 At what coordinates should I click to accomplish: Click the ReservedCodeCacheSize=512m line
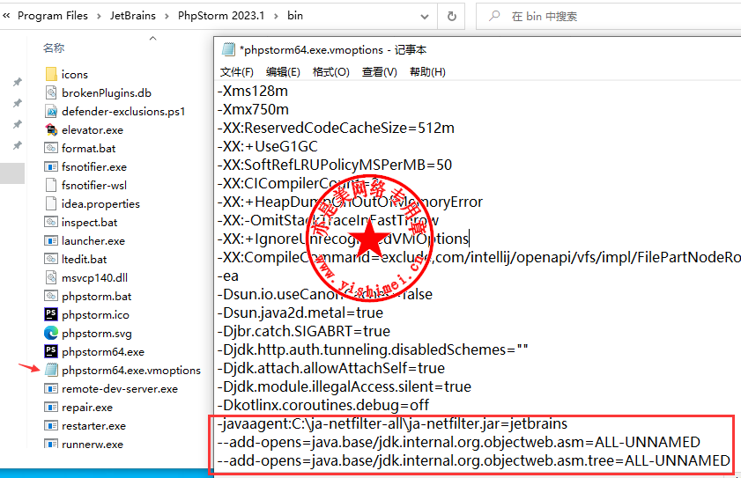tap(336, 128)
